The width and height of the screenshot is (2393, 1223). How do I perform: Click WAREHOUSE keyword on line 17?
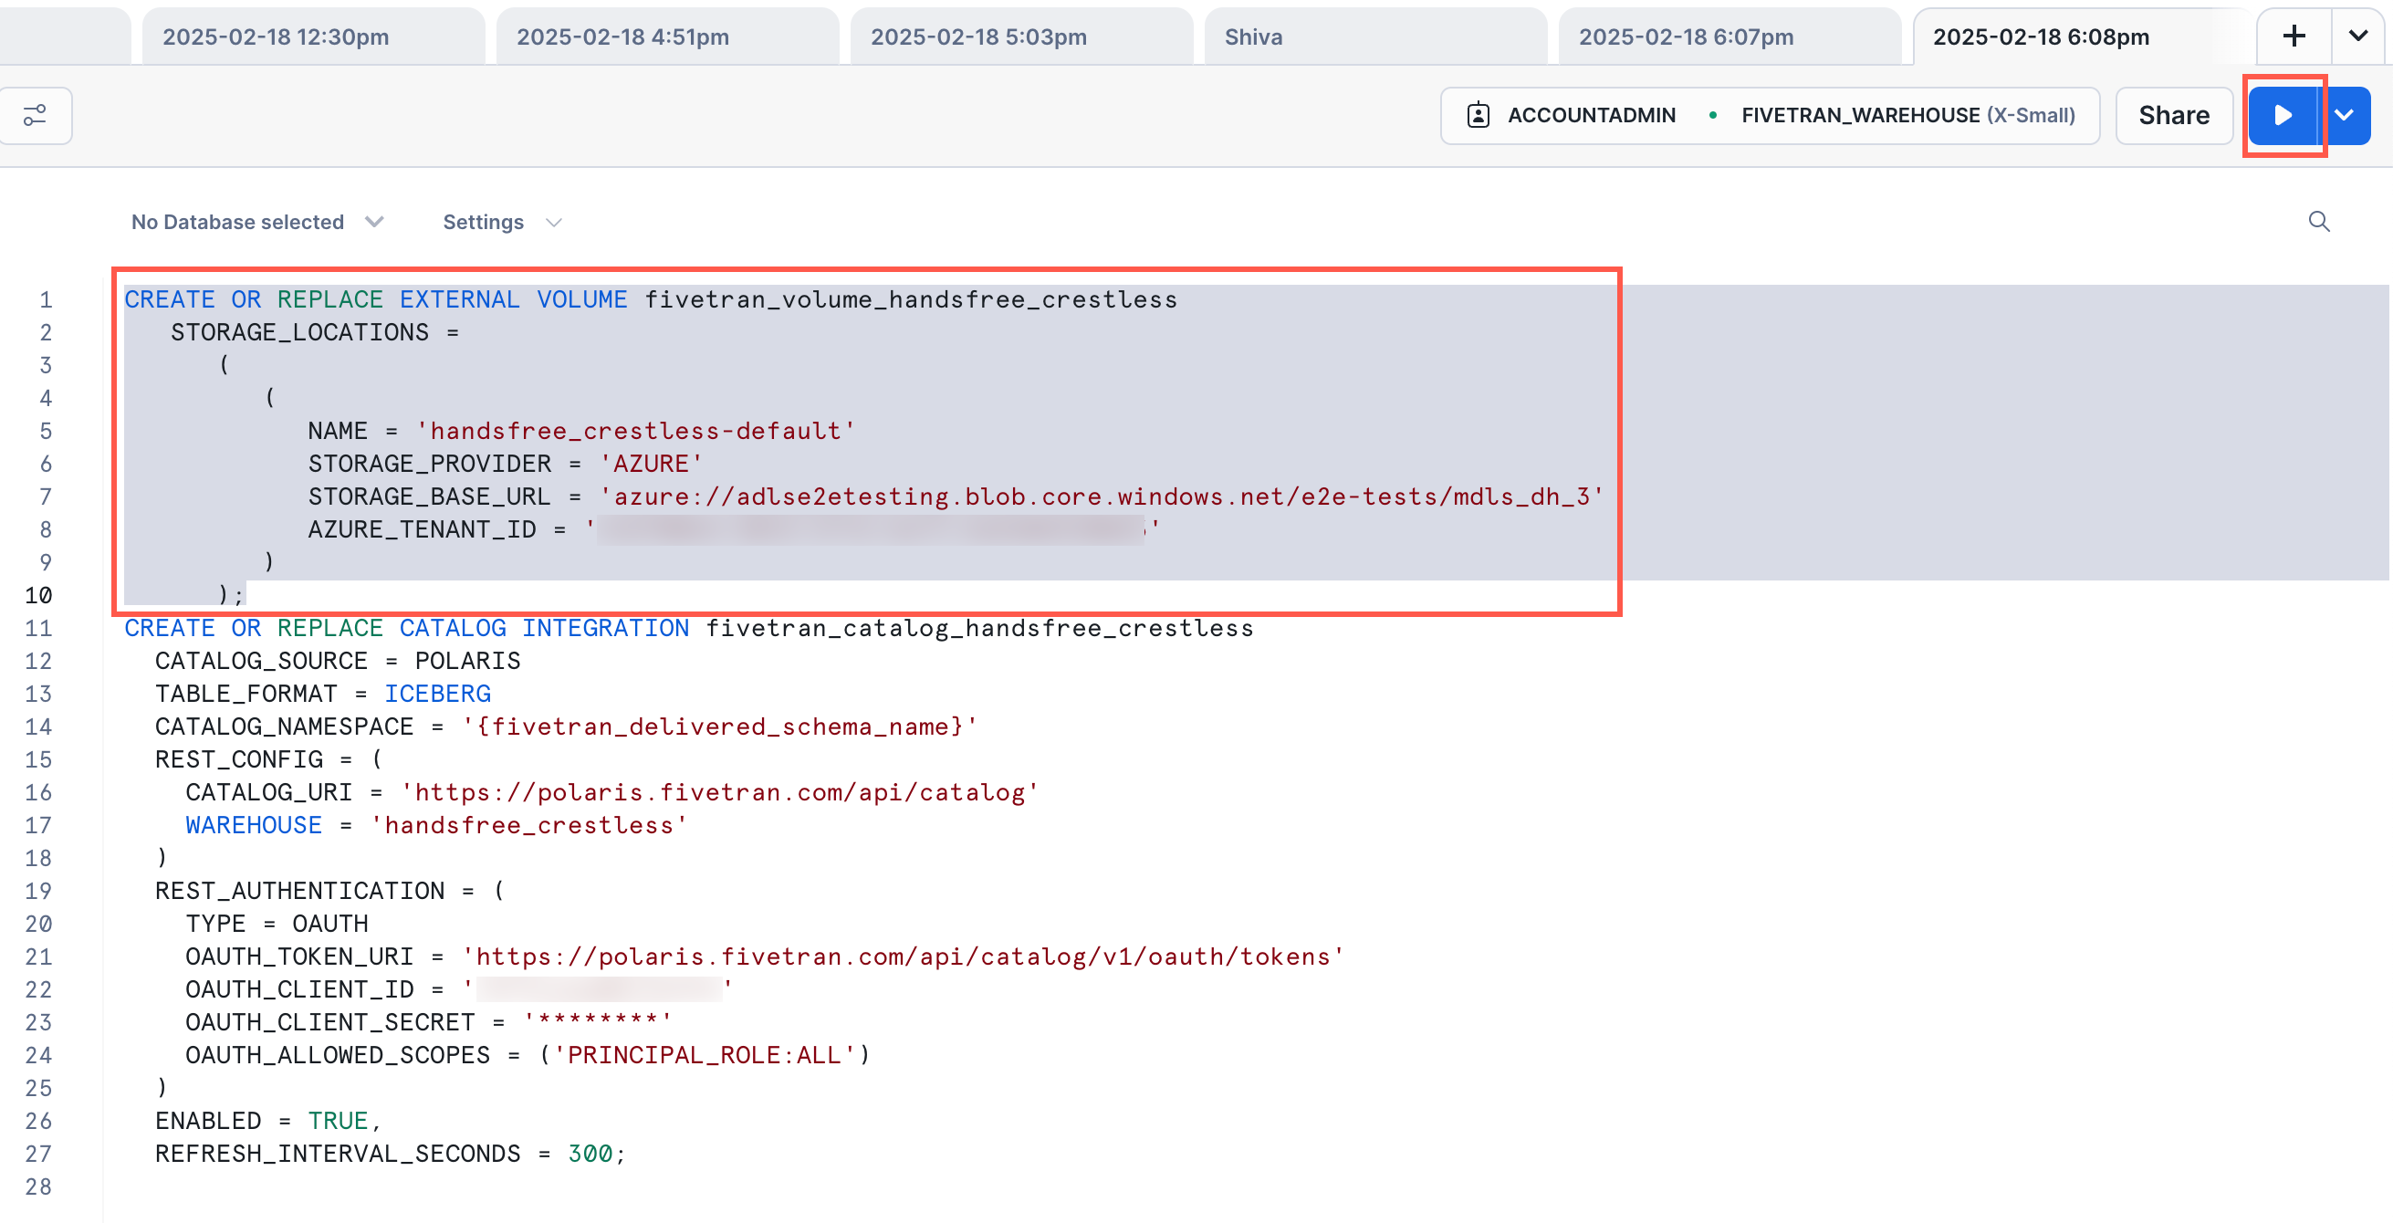254,825
